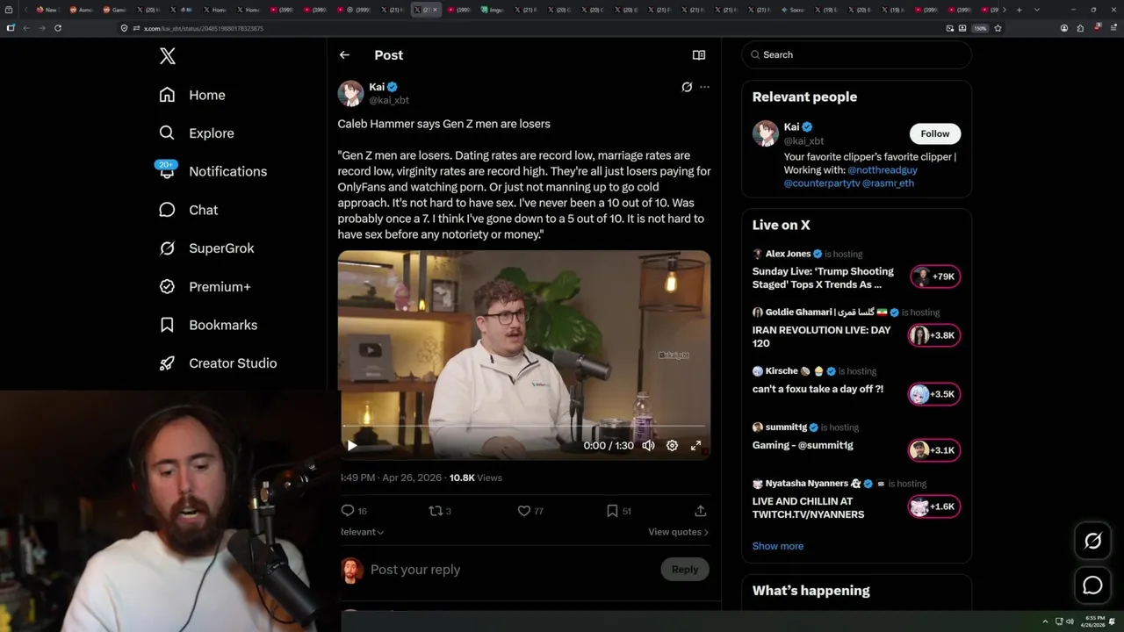Open Bookmarks from the sidebar

(x=208, y=325)
